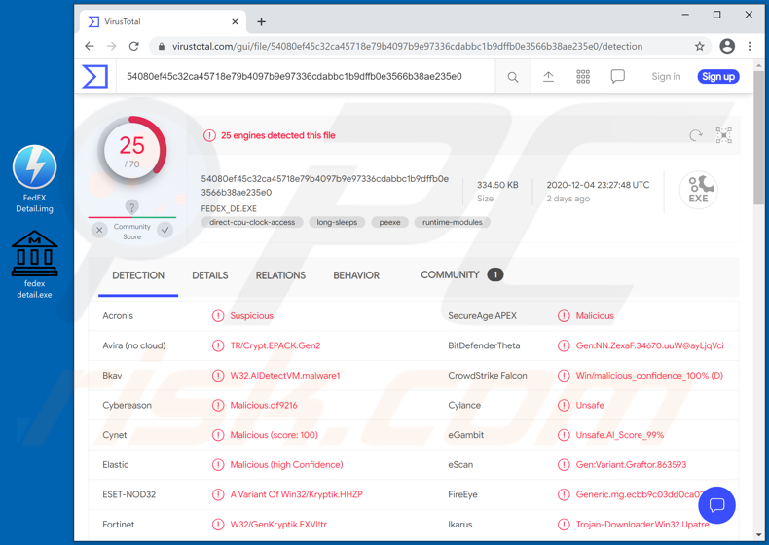769x545 pixels.
Task: Switch to the DETAILS tab
Action: pyautogui.click(x=210, y=275)
